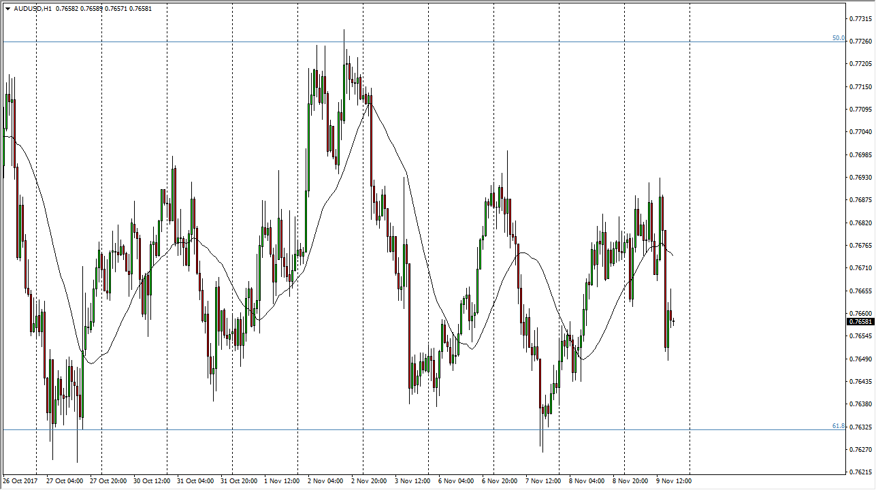The width and height of the screenshot is (876, 490).
Task: Click the 0.76215 price scale label
Action: (860, 472)
